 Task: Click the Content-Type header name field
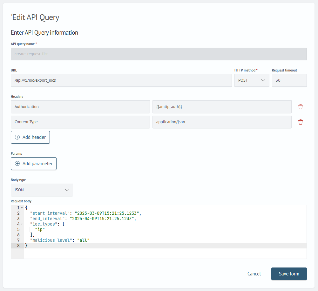[x=80, y=122]
